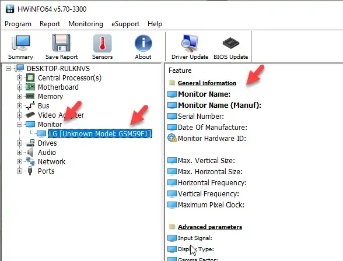Screen dimensions: 343x261
Task: Click the Monitor Hardware ID gear icon
Action: click(172, 138)
